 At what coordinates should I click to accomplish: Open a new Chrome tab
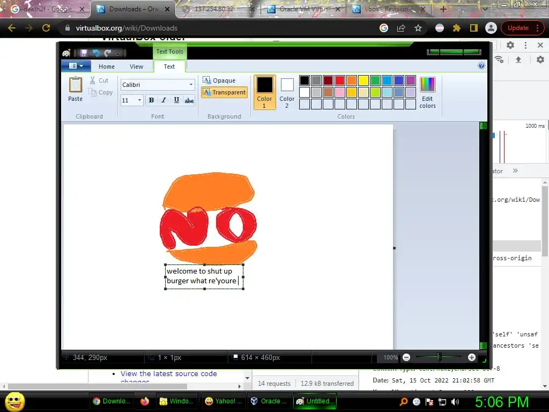point(443,9)
